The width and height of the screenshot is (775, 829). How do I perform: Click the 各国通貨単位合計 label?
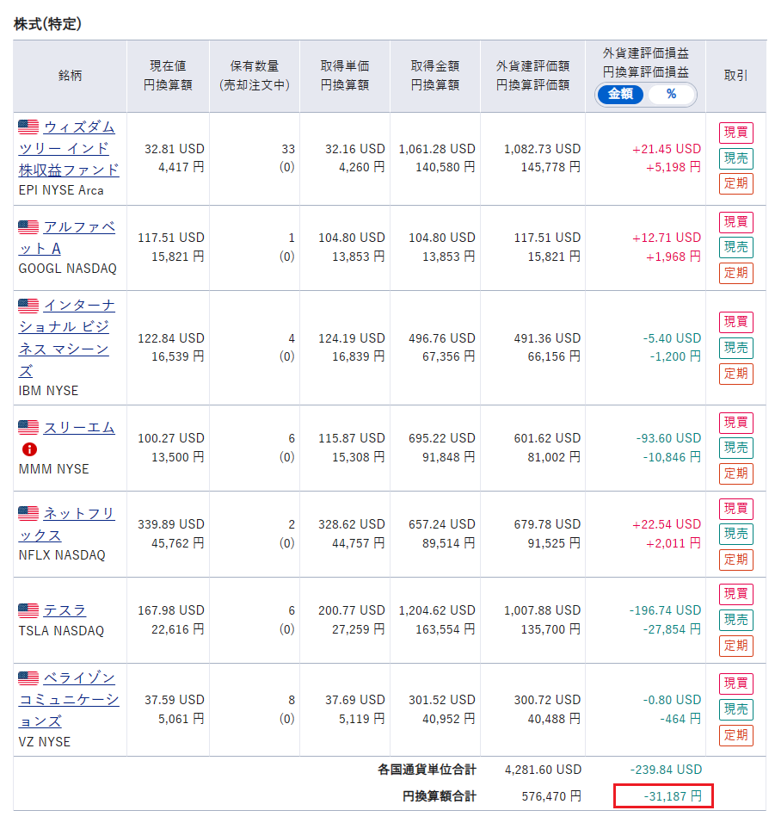[x=427, y=770]
